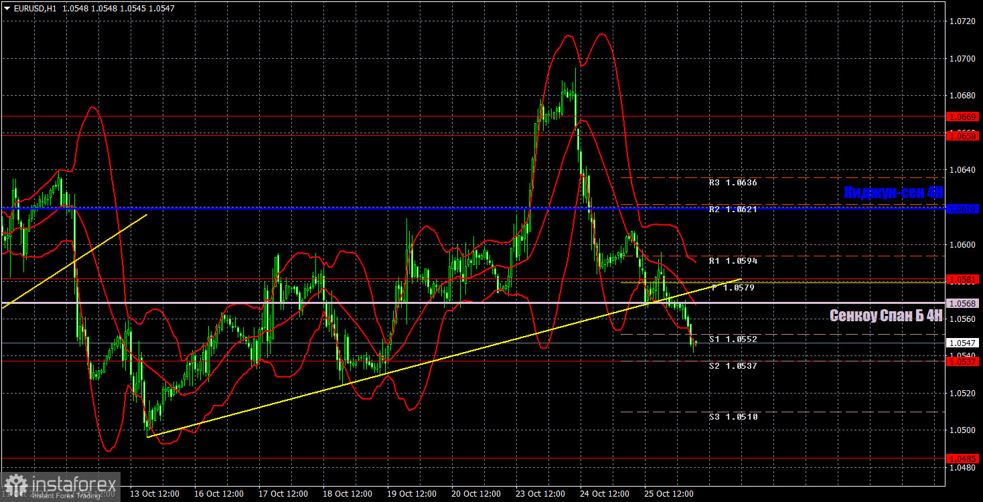Select the S3 1.0510 support label

(x=733, y=417)
